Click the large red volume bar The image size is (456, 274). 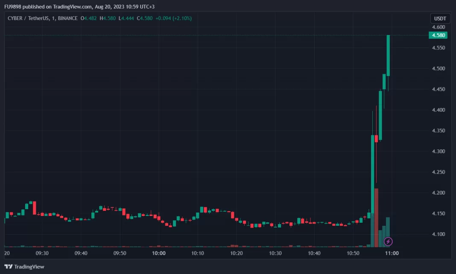click(376, 218)
